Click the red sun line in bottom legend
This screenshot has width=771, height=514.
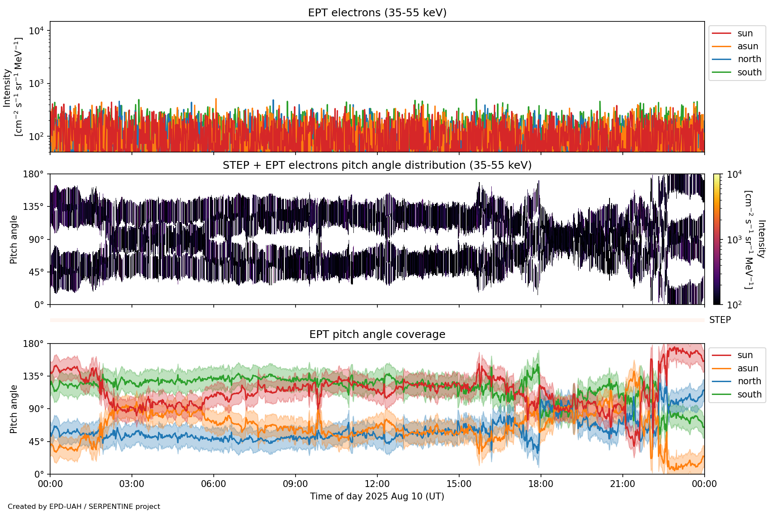point(721,355)
